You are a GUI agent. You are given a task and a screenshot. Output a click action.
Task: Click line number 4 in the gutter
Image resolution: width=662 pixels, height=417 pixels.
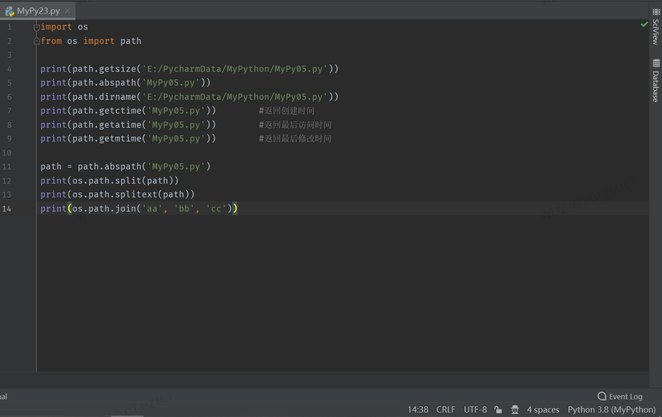9,69
